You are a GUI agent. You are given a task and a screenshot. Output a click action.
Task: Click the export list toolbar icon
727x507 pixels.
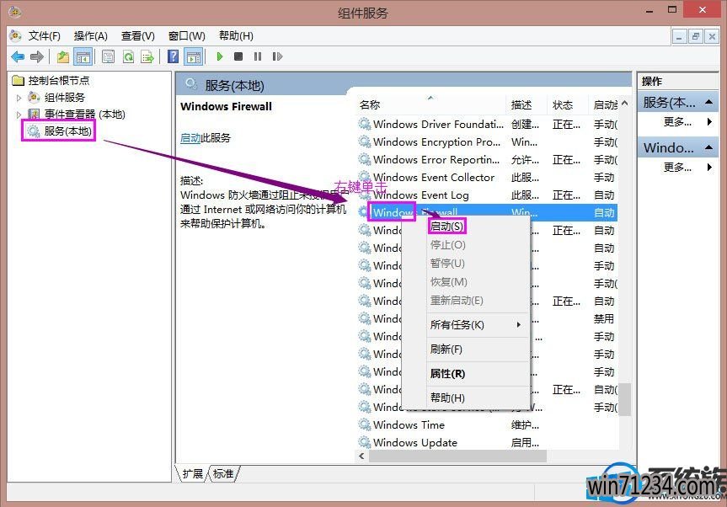(x=147, y=57)
